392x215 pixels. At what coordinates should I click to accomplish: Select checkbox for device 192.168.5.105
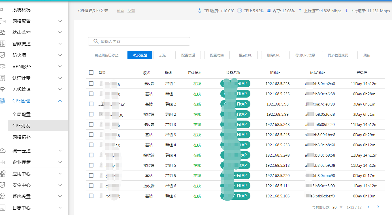point(91,196)
